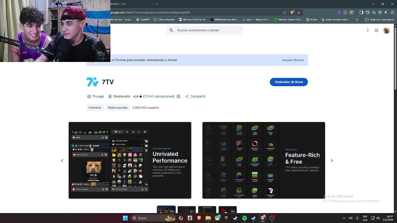Viewport: 397px width, 223px height.
Task: Click the taskbar Buscar search box
Action: [154, 218]
